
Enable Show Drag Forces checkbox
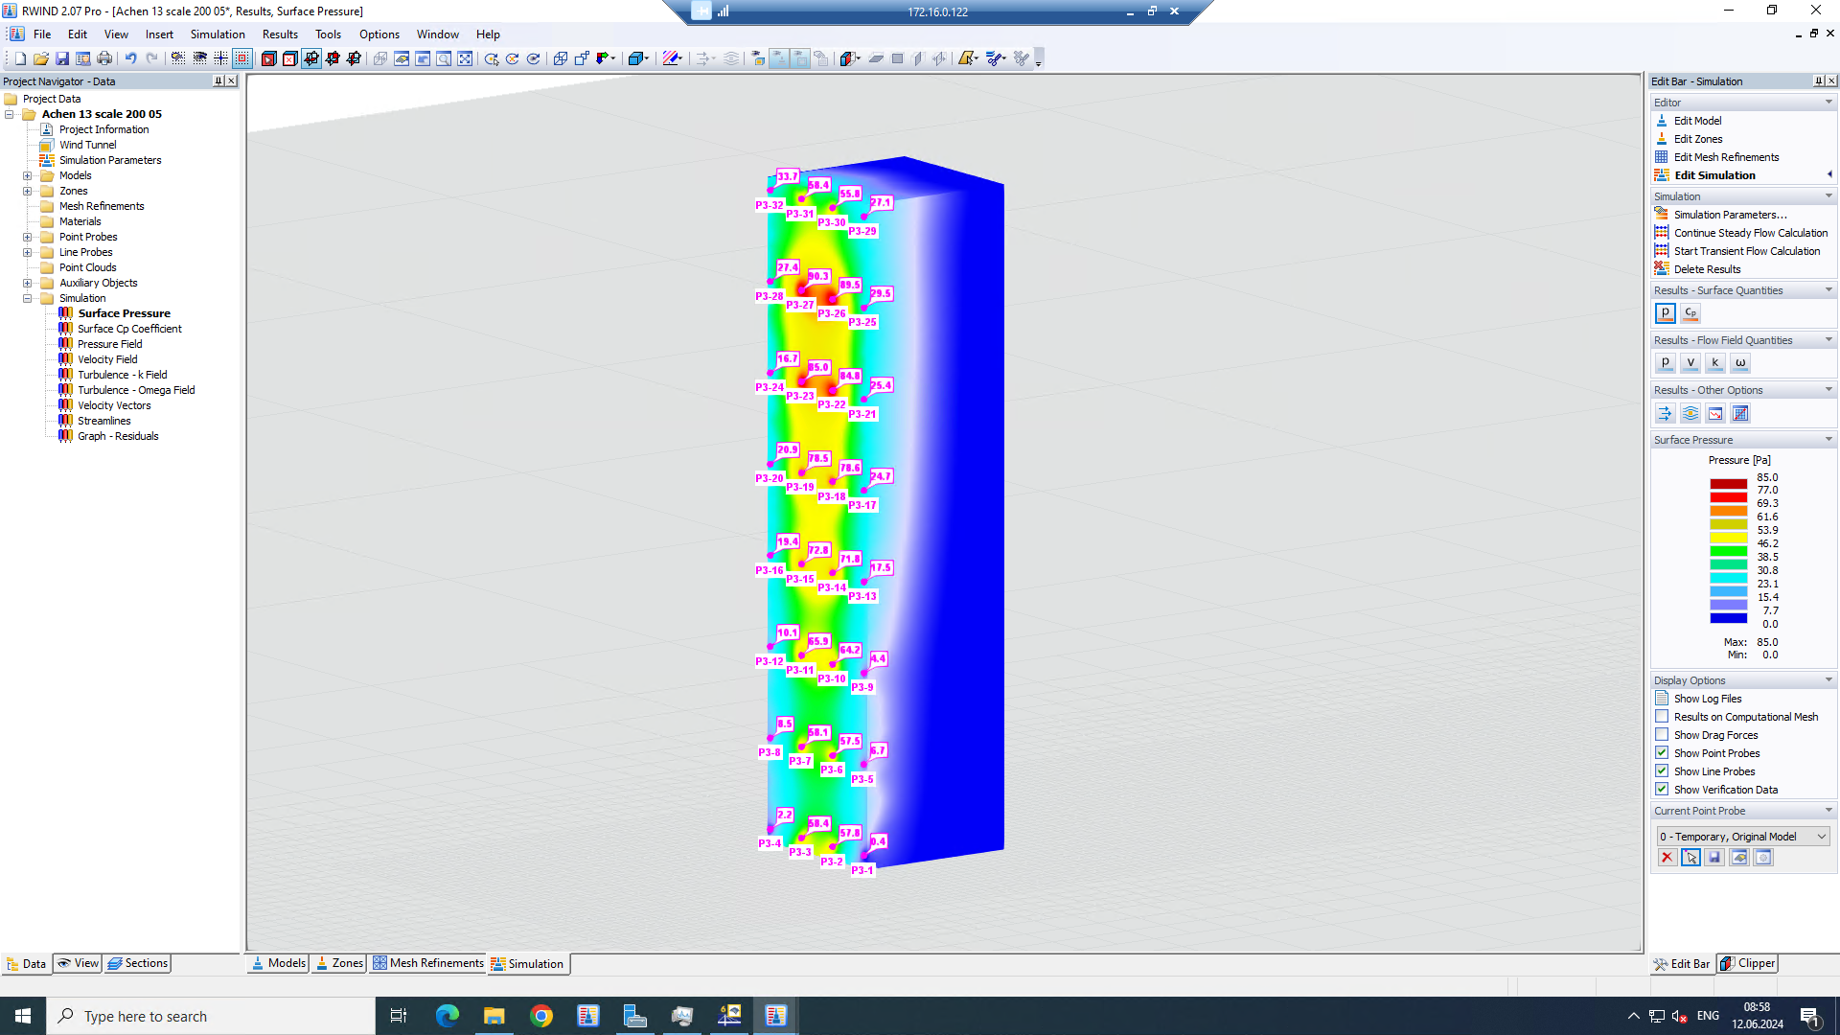click(x=1662, y=735)
